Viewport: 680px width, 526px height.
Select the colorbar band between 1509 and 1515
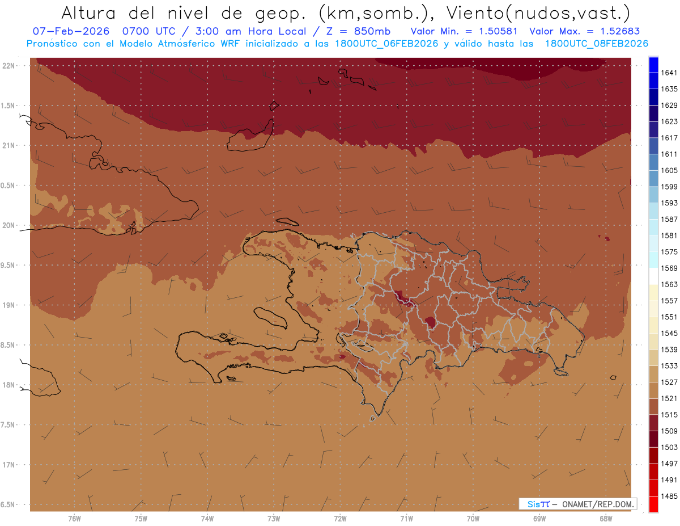pos(653,423)
